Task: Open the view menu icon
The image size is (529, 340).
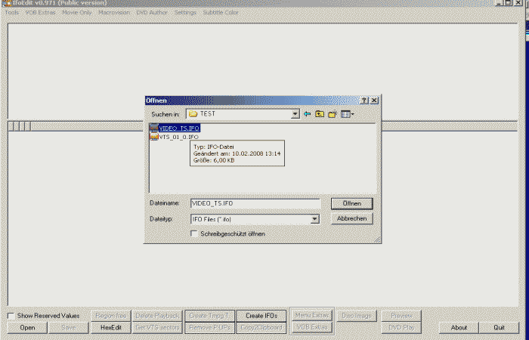Action: [x=347, y=114]
